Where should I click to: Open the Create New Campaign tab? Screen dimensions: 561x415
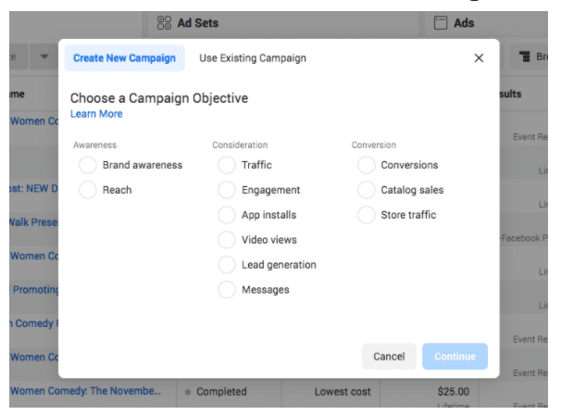[x=124, y=58]
